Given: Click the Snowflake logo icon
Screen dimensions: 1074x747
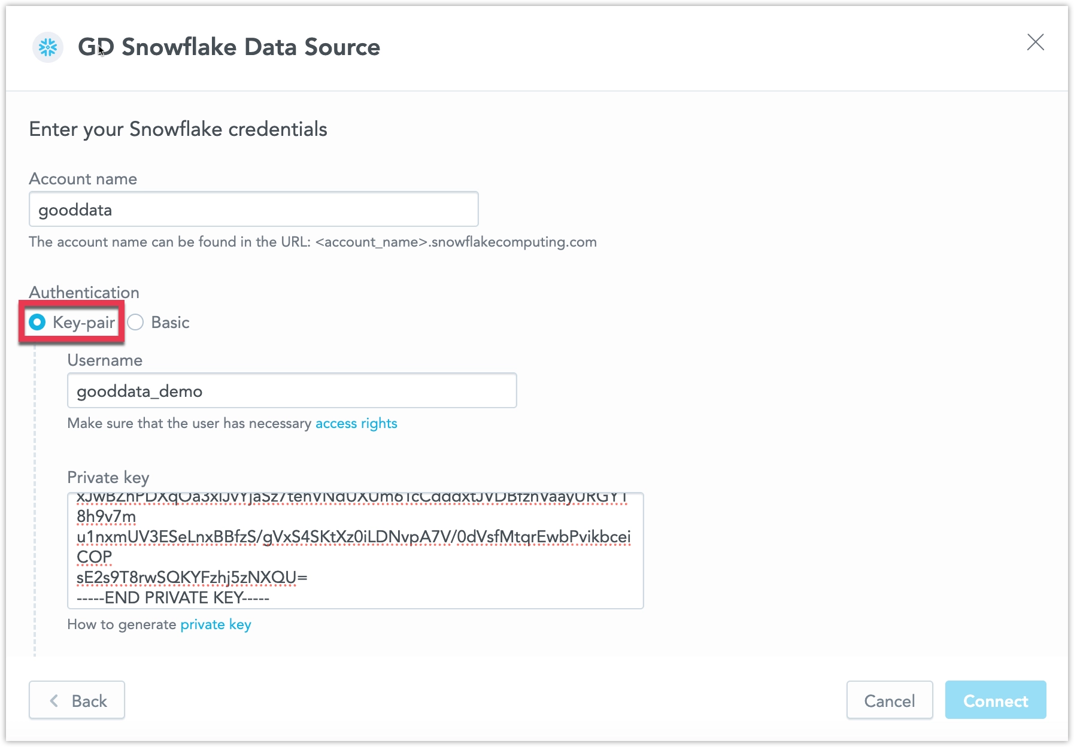Looking at the screenshot, I should coord(47,47).
